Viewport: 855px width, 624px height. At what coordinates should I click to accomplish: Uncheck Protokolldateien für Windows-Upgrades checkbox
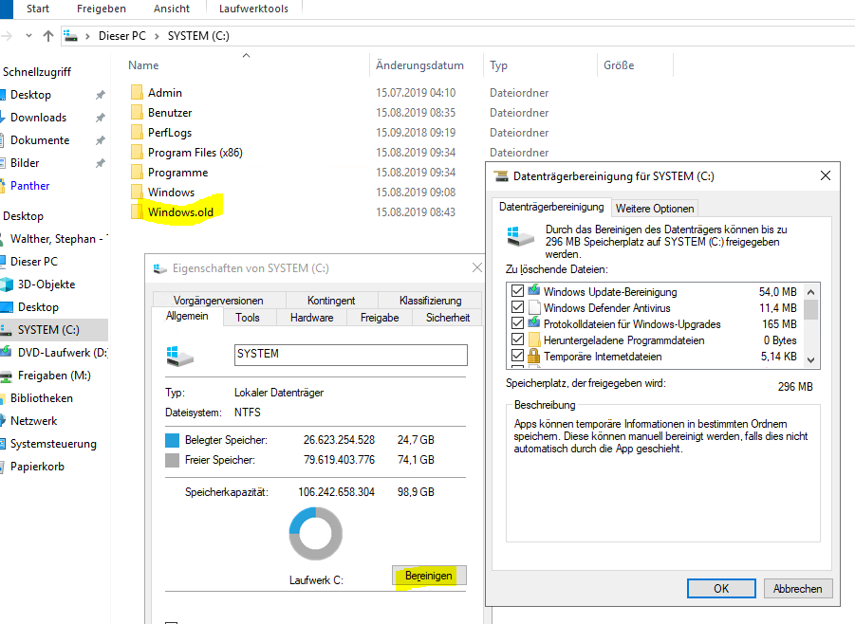[x=517, y=323]
